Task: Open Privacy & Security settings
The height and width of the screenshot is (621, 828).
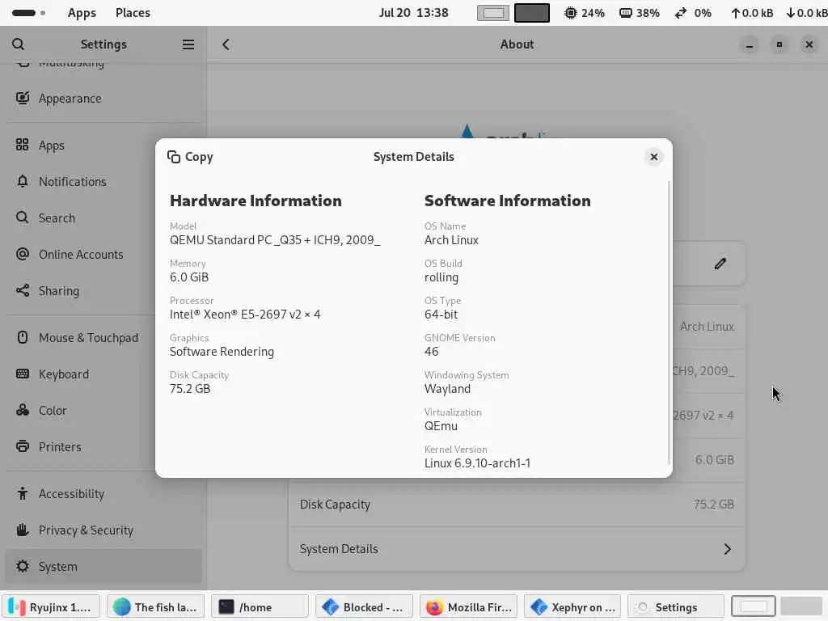Action: [x=103, y=530]
